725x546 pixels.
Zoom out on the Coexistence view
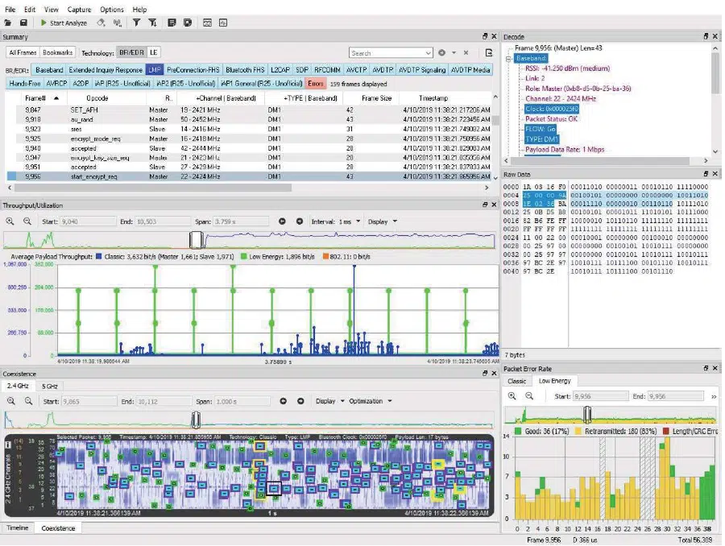(x=27, y=401)
